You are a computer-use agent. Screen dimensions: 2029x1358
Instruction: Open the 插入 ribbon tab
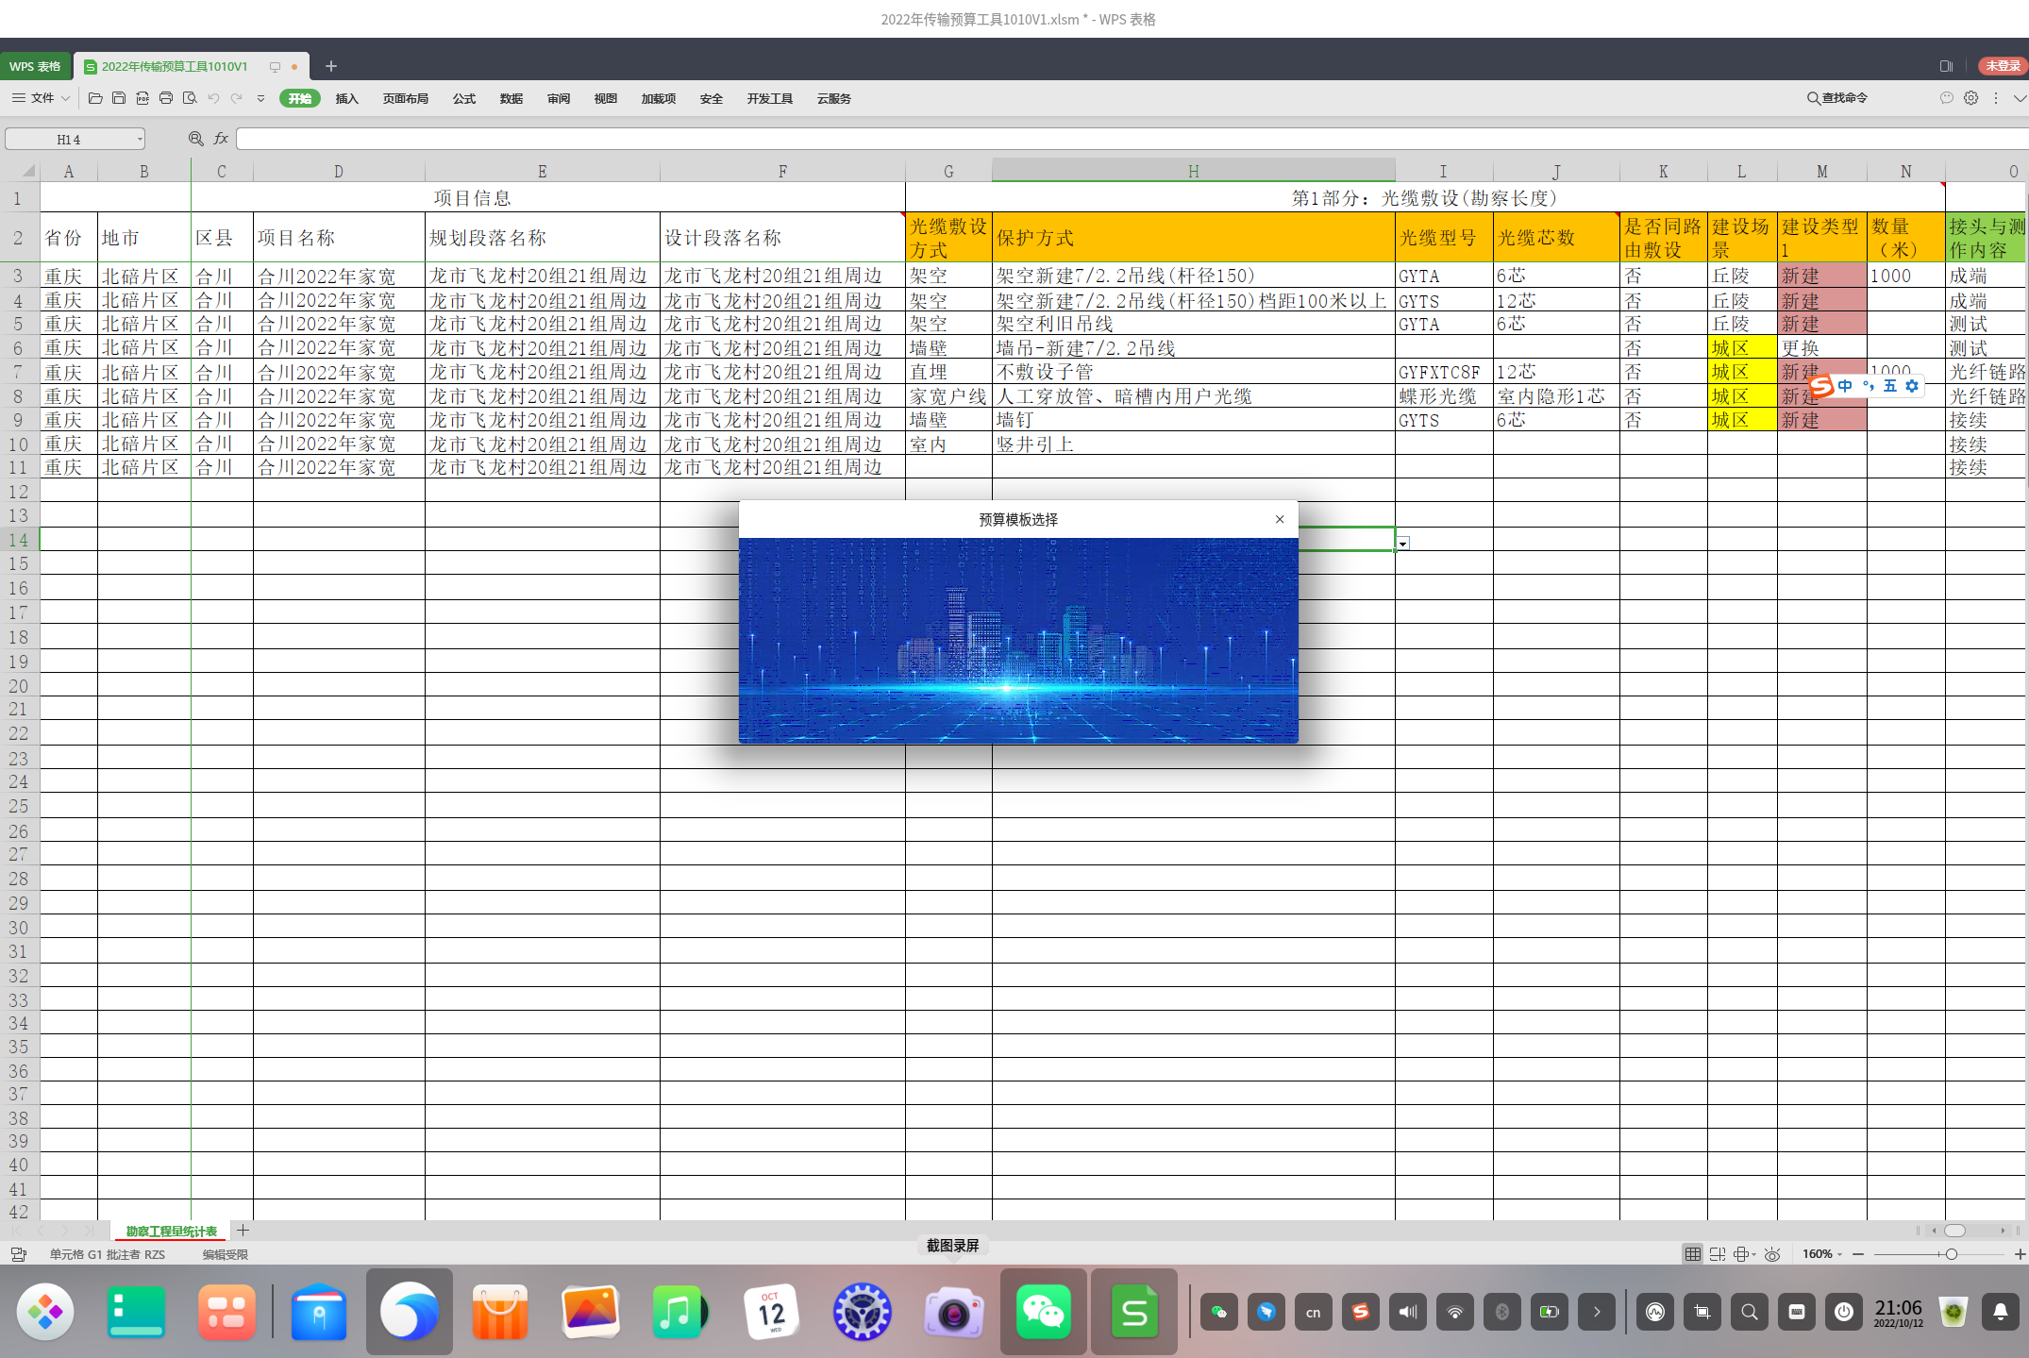346,98
